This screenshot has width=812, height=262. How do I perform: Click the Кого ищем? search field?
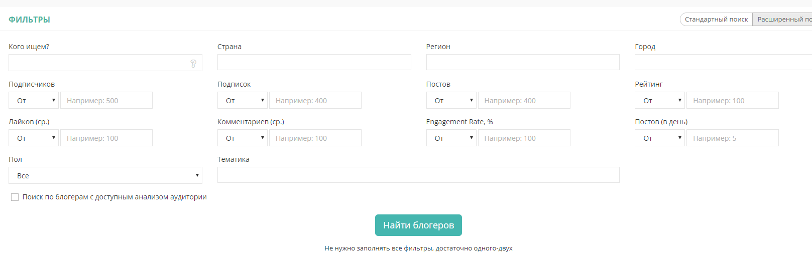pos(105,63)
